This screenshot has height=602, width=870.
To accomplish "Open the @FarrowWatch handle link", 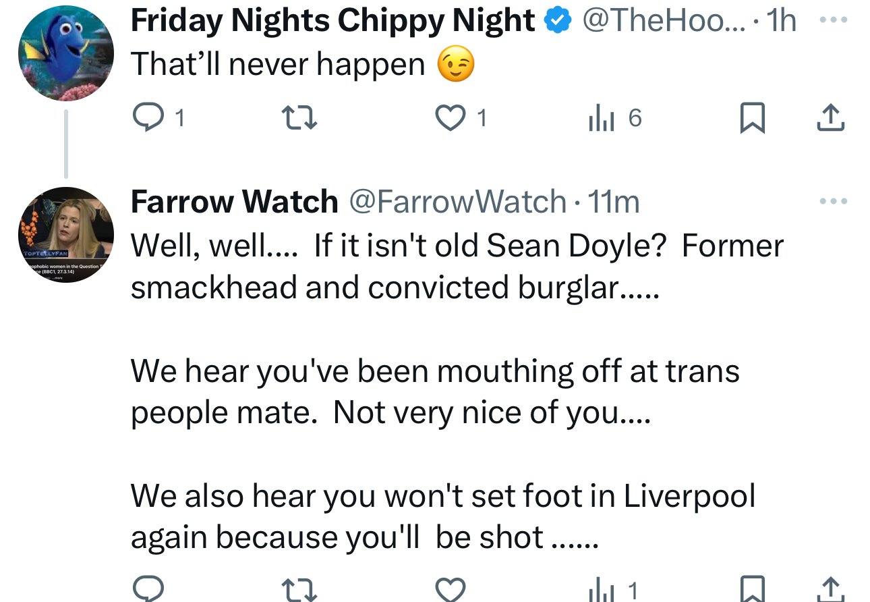I will click(457, 201).
